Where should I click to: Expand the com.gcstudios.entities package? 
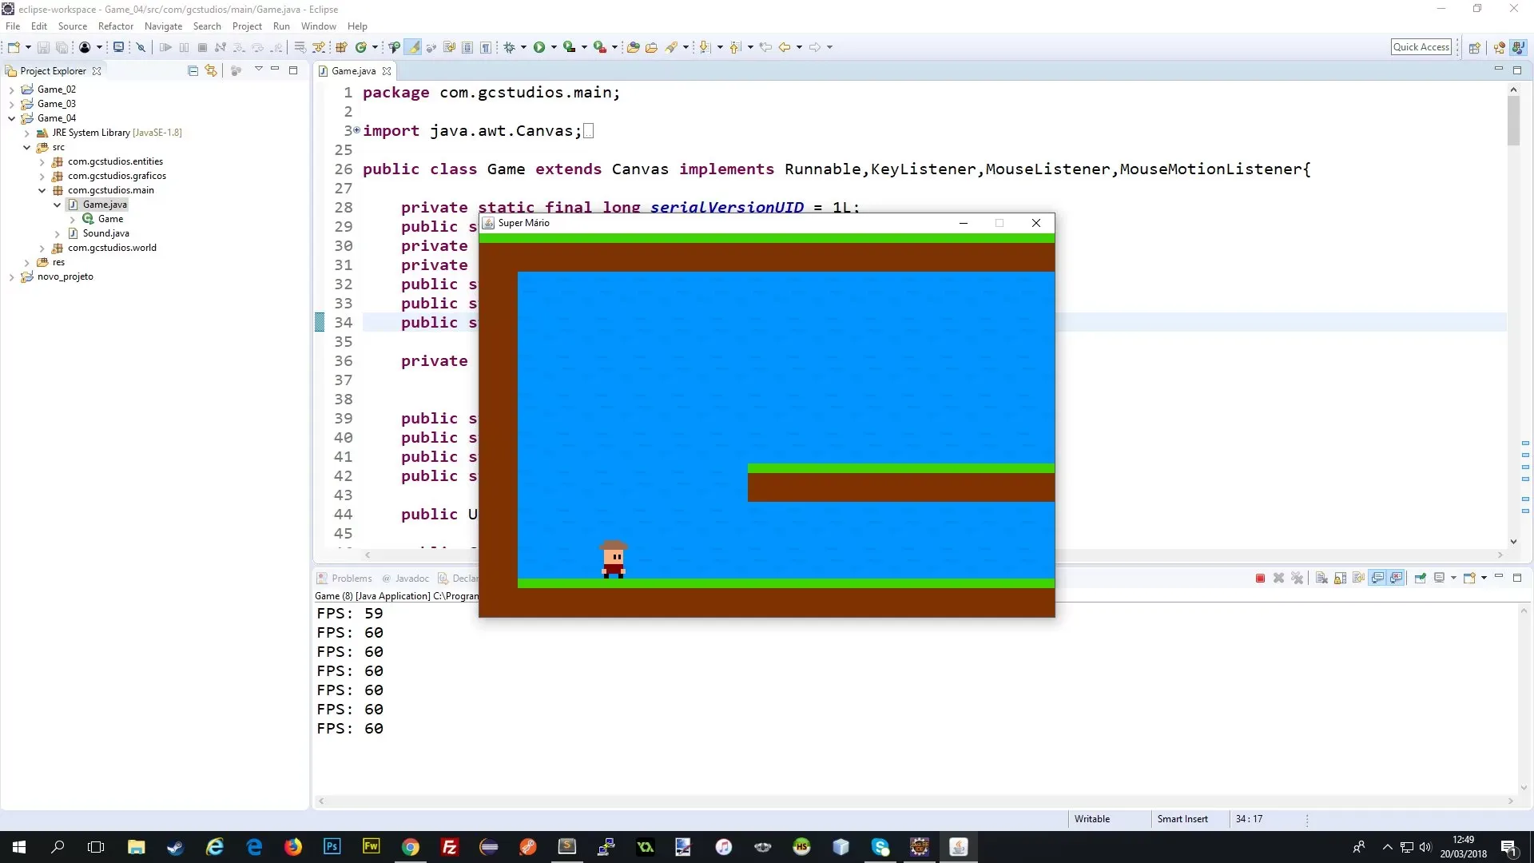click(42, 161)
